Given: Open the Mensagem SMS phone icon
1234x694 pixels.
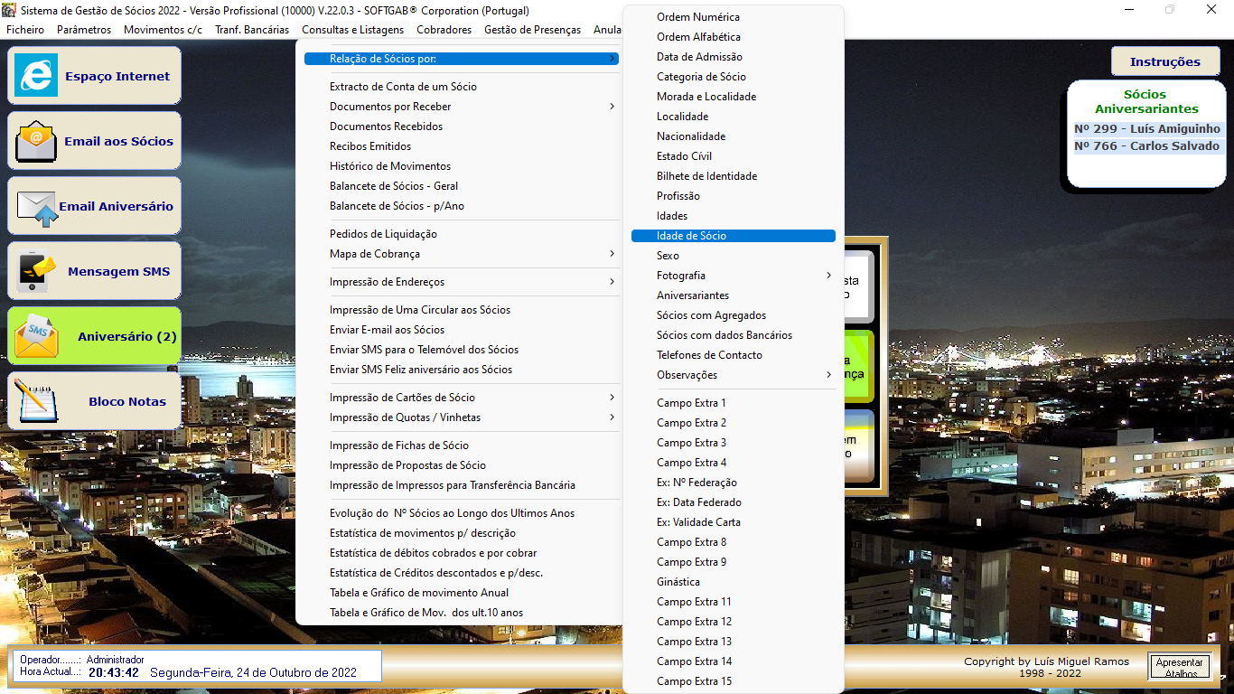Looking at the screenshot, I should 36,271.
